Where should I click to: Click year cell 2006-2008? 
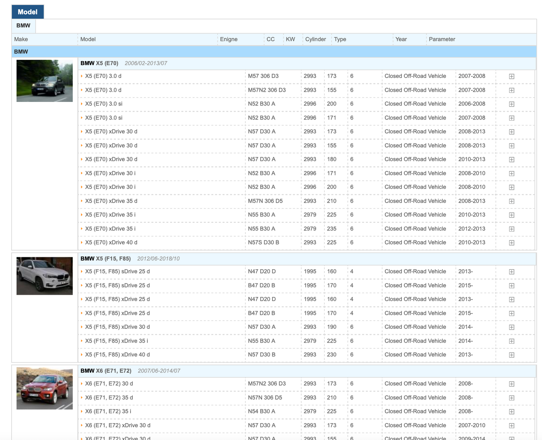pyautogui.click(x=472, y=104)
